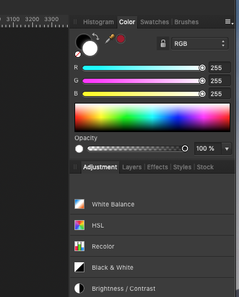The height and width of the screenshot is (297, 239).
Task: Click the Opacity slider handle
Action: click(185, 148)
